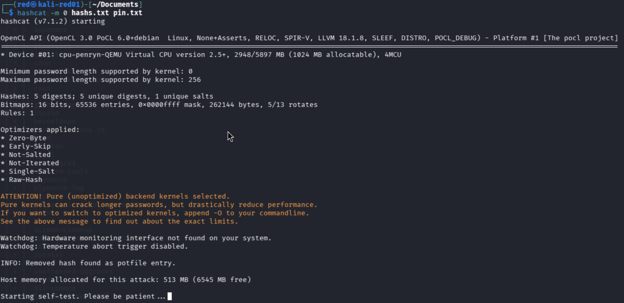The width and height of the screenshot is (624, 303).
Task: Click the Not-Salted optimizer entry
Action: tap(25, 155)
